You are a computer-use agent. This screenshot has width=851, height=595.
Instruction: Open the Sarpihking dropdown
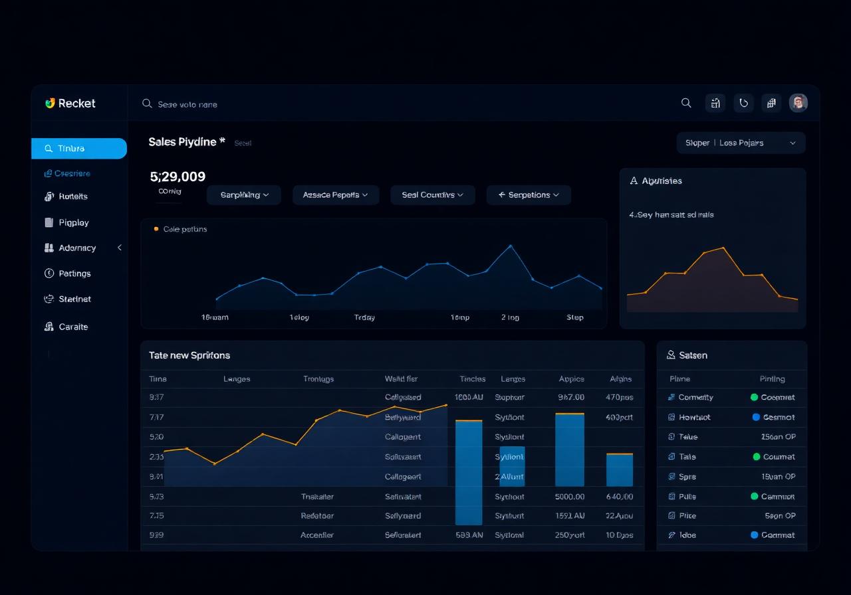(244, 195)
